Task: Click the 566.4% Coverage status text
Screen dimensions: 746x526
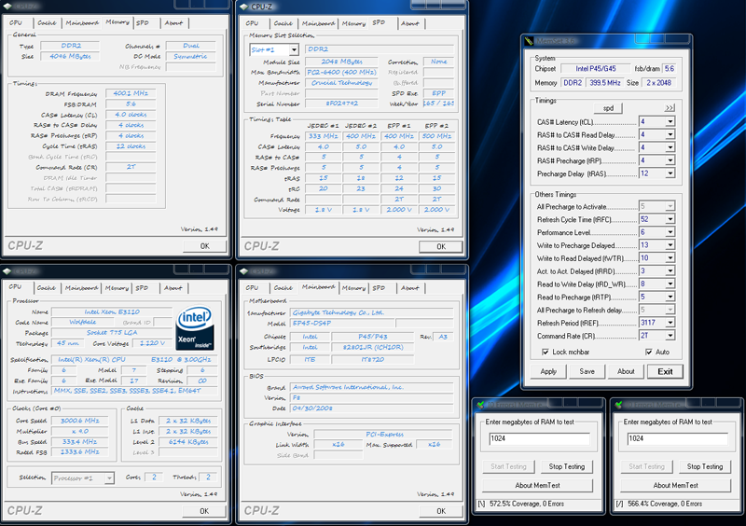Action: (x=665, y=504)
